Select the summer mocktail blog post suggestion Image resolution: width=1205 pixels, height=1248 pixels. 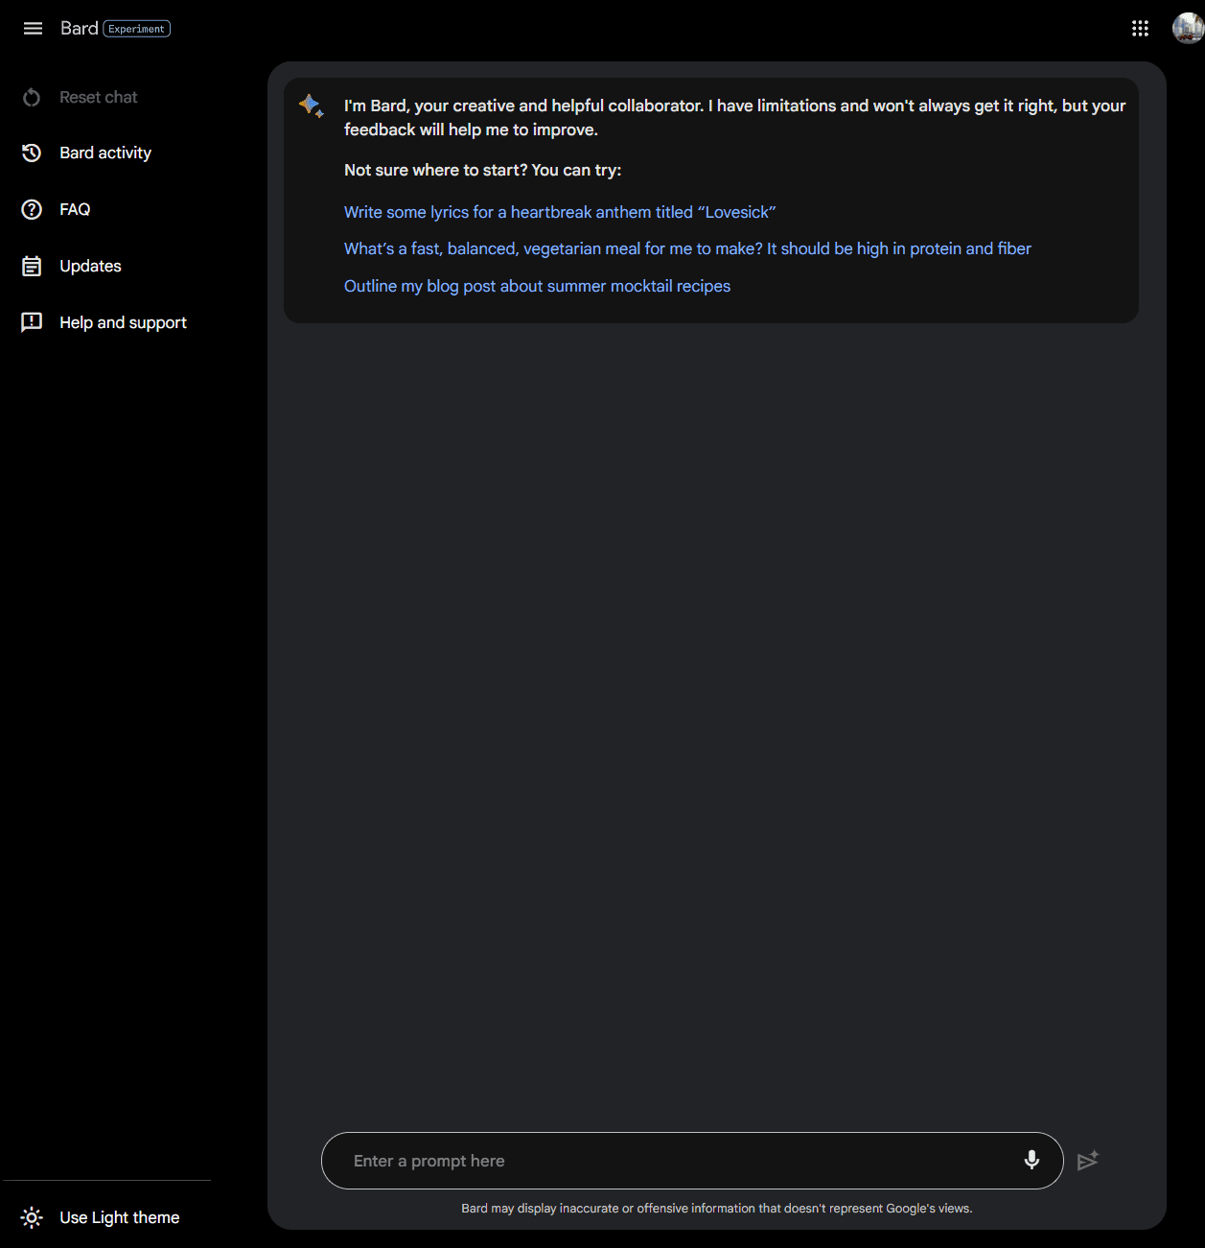537,287
